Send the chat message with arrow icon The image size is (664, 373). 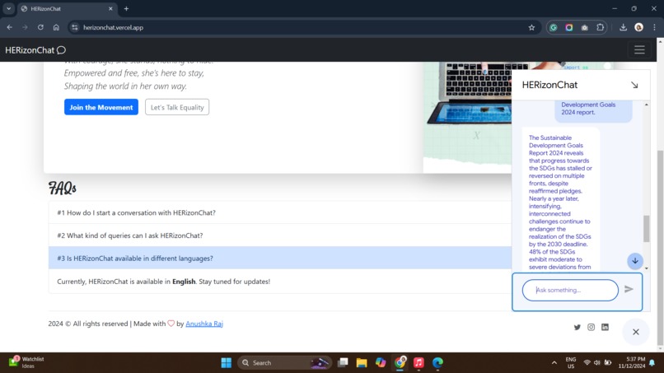coord(629,289)
